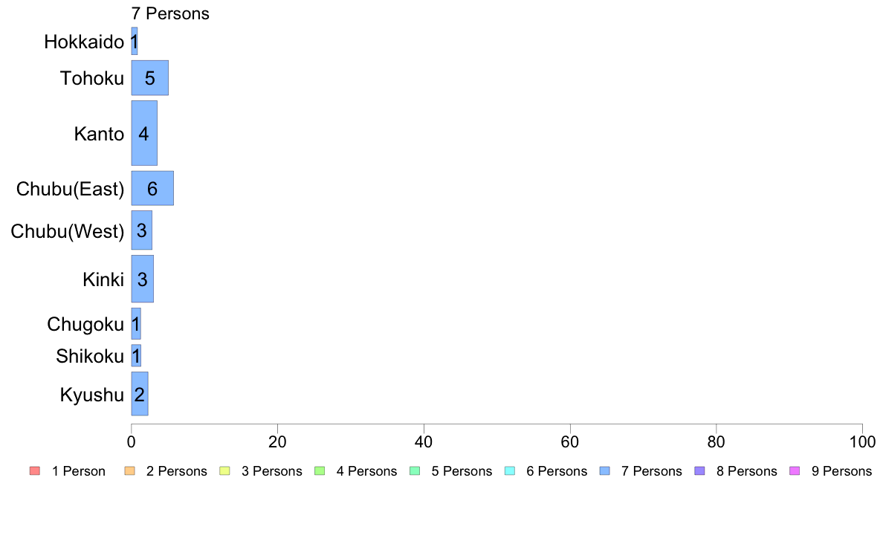Select the Chubu(West) bar
The image size is (883, 547).
[142, 230]
